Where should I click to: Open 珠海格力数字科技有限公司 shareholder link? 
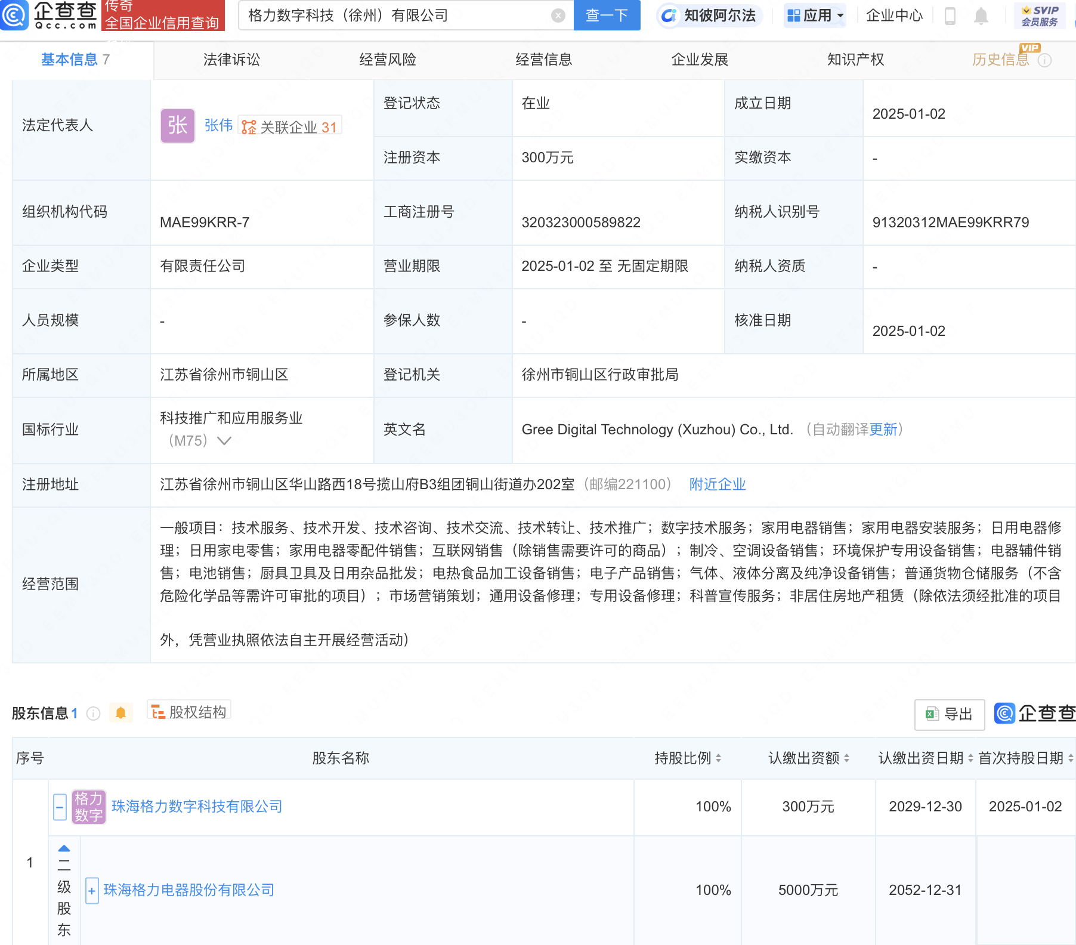click(197, 807)
